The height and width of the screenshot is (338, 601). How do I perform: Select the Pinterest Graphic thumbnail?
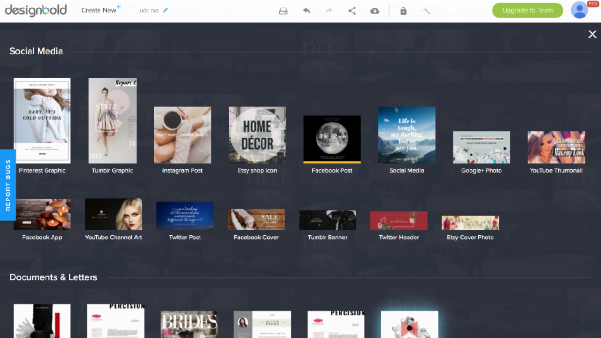pyautogui.click(x=42, y=121)
